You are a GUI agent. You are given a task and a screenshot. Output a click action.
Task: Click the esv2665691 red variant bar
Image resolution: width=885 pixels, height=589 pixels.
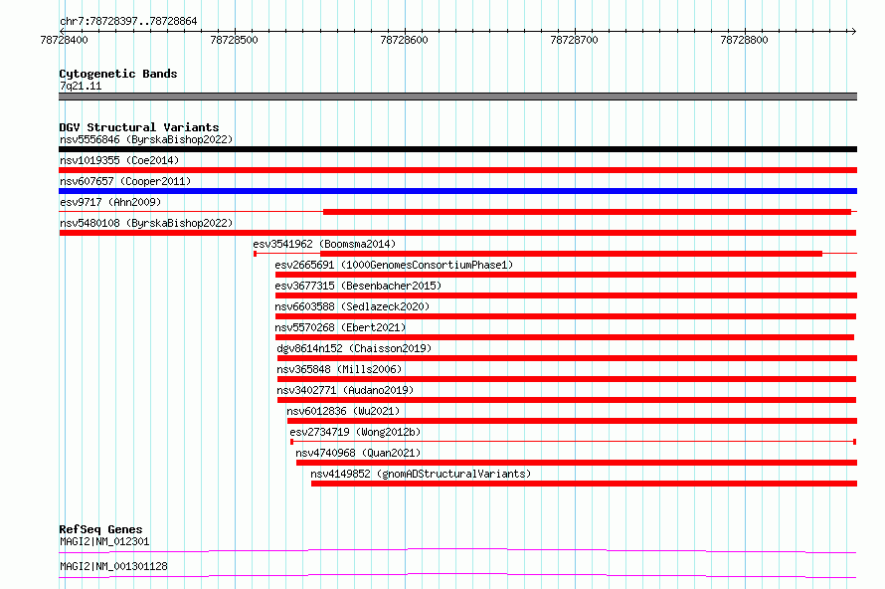point(566,275)
